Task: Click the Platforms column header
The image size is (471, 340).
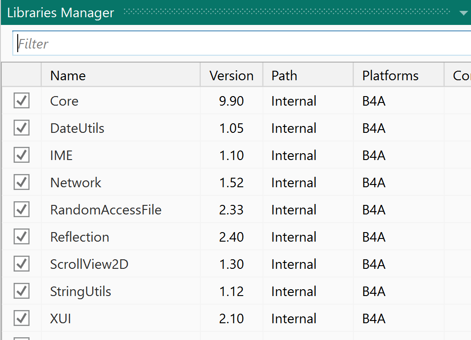Action: 390,75
